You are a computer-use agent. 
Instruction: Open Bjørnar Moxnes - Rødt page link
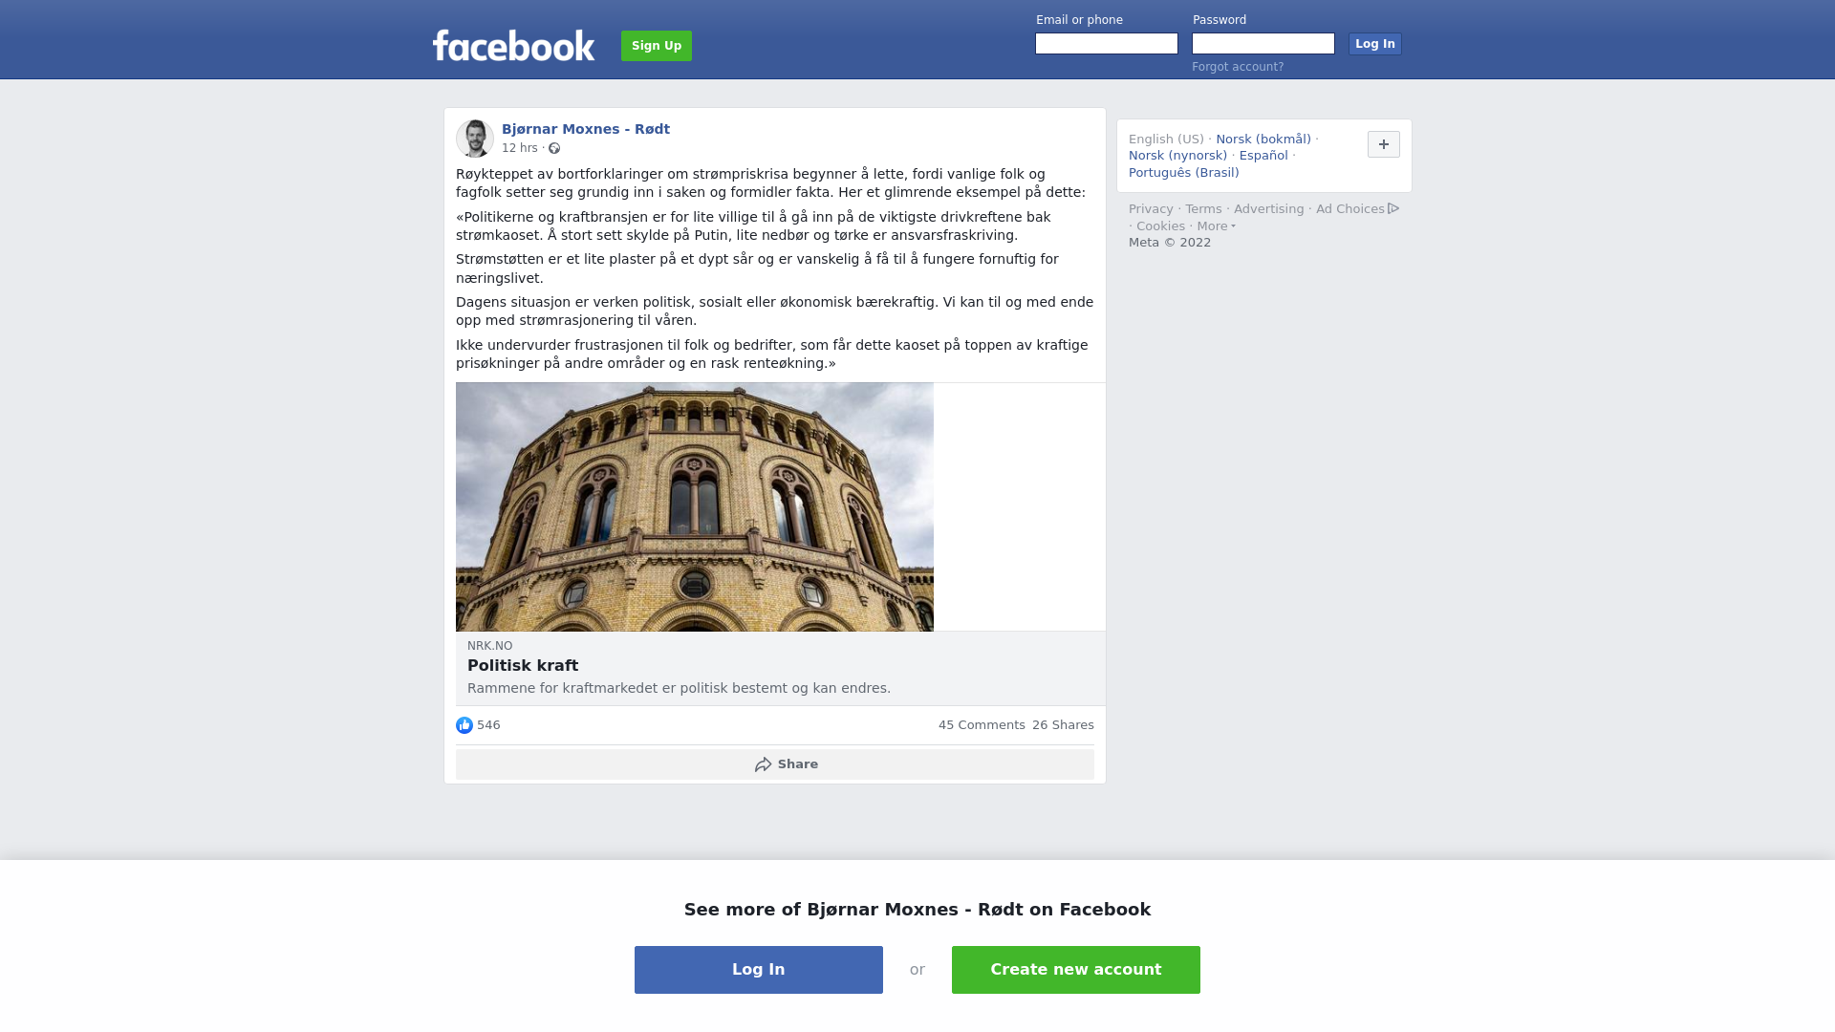(586, 129)
